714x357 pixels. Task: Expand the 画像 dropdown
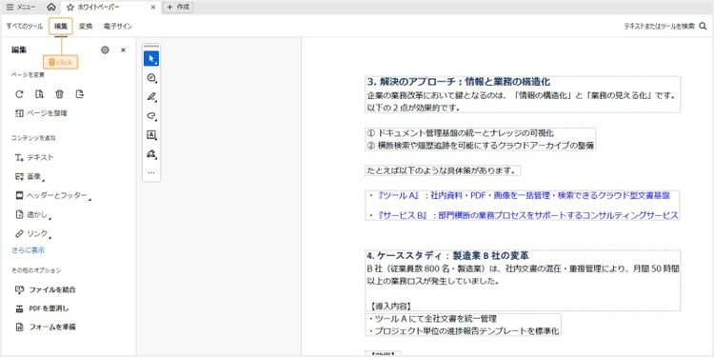click(30, 176)
